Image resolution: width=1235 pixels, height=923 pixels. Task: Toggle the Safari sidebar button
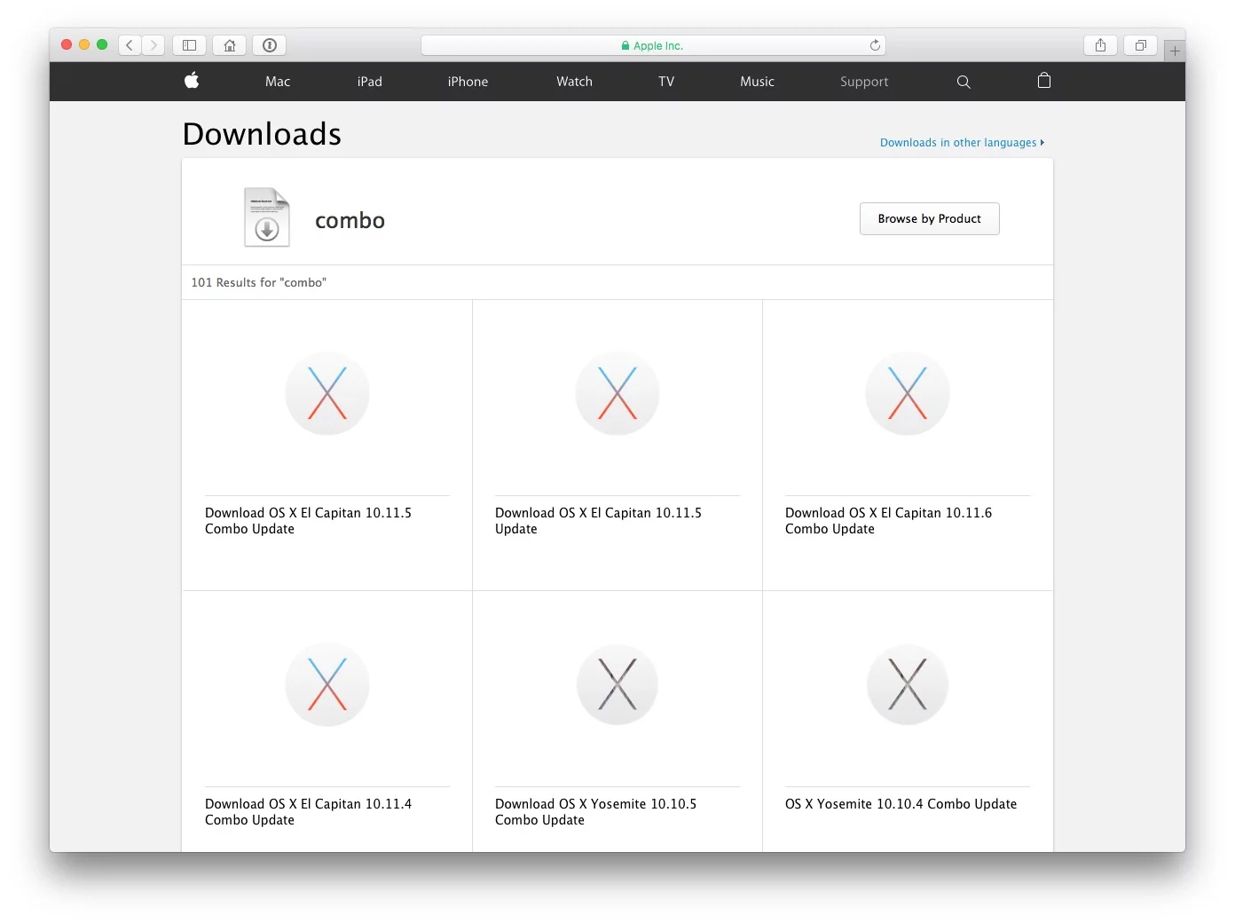(189, 45)
